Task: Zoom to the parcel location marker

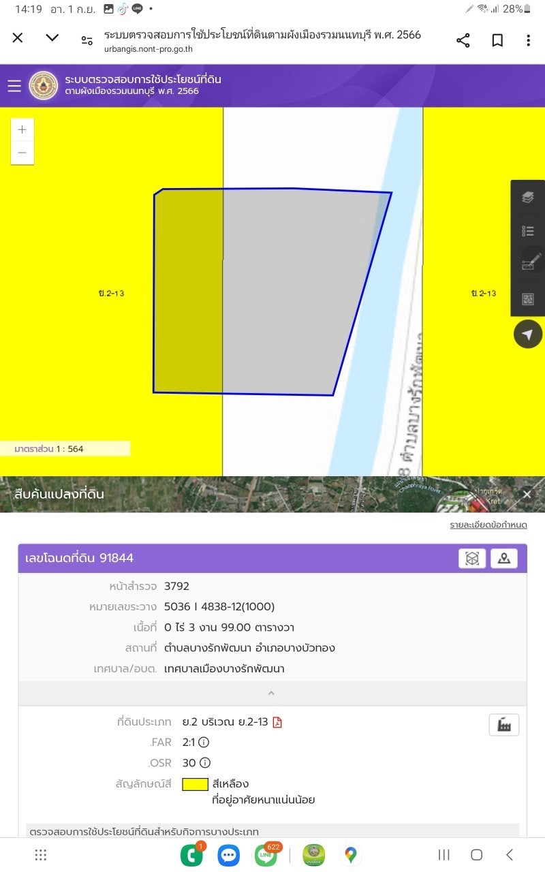Action: click(x=504, y=559)
